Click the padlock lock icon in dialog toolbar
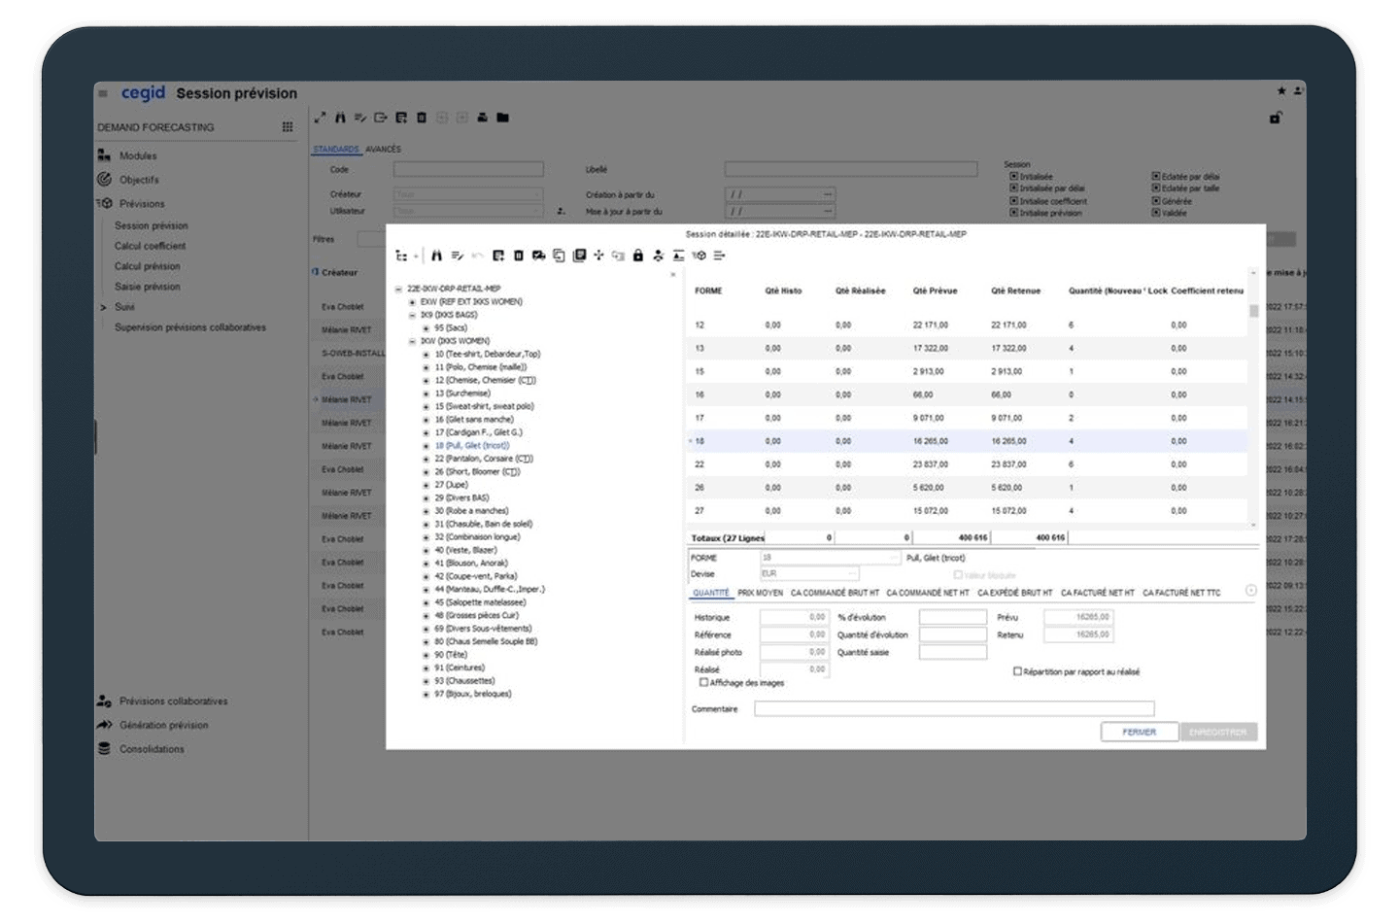 (x=638, y=256)
